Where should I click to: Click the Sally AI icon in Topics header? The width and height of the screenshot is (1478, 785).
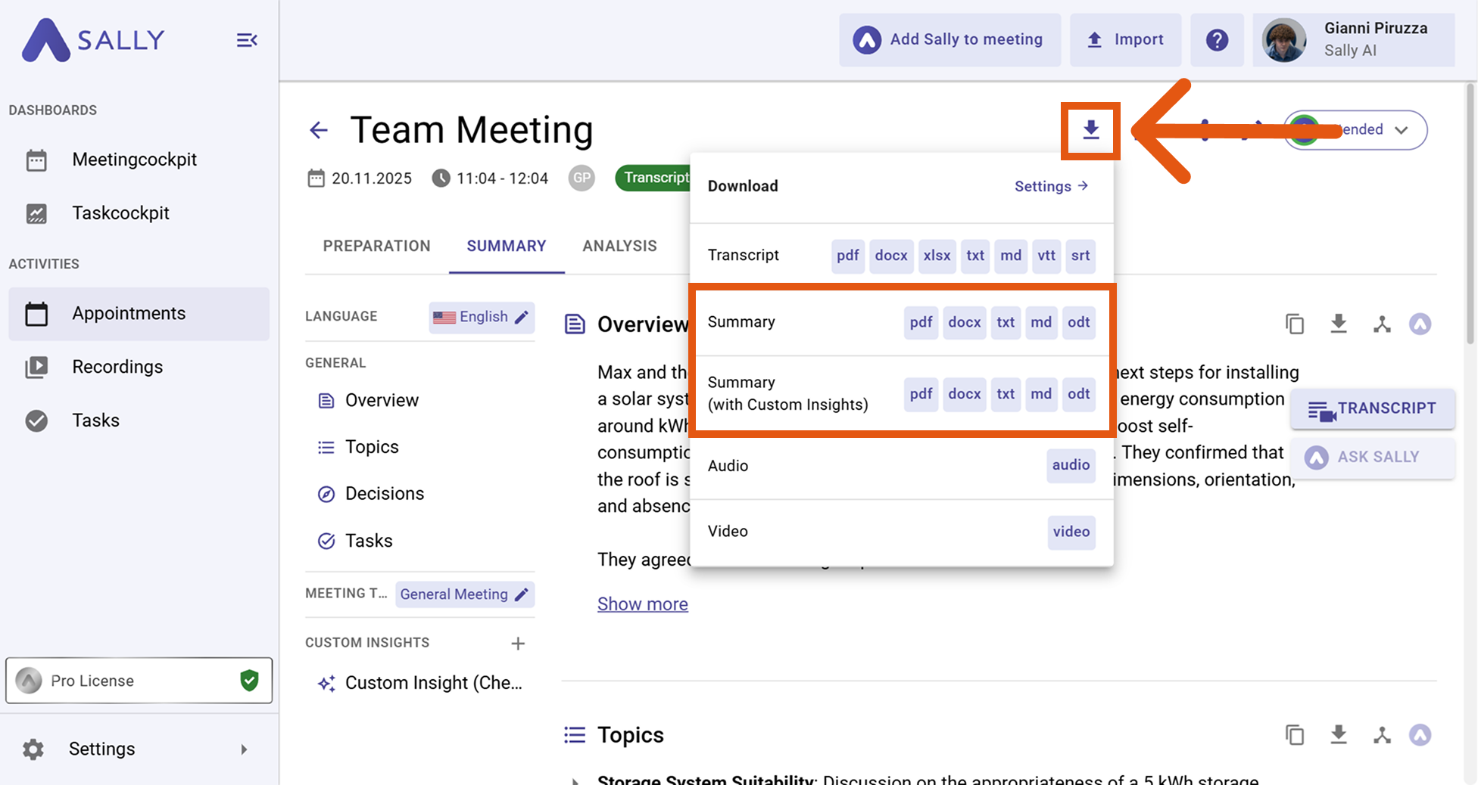(1420, 734)
